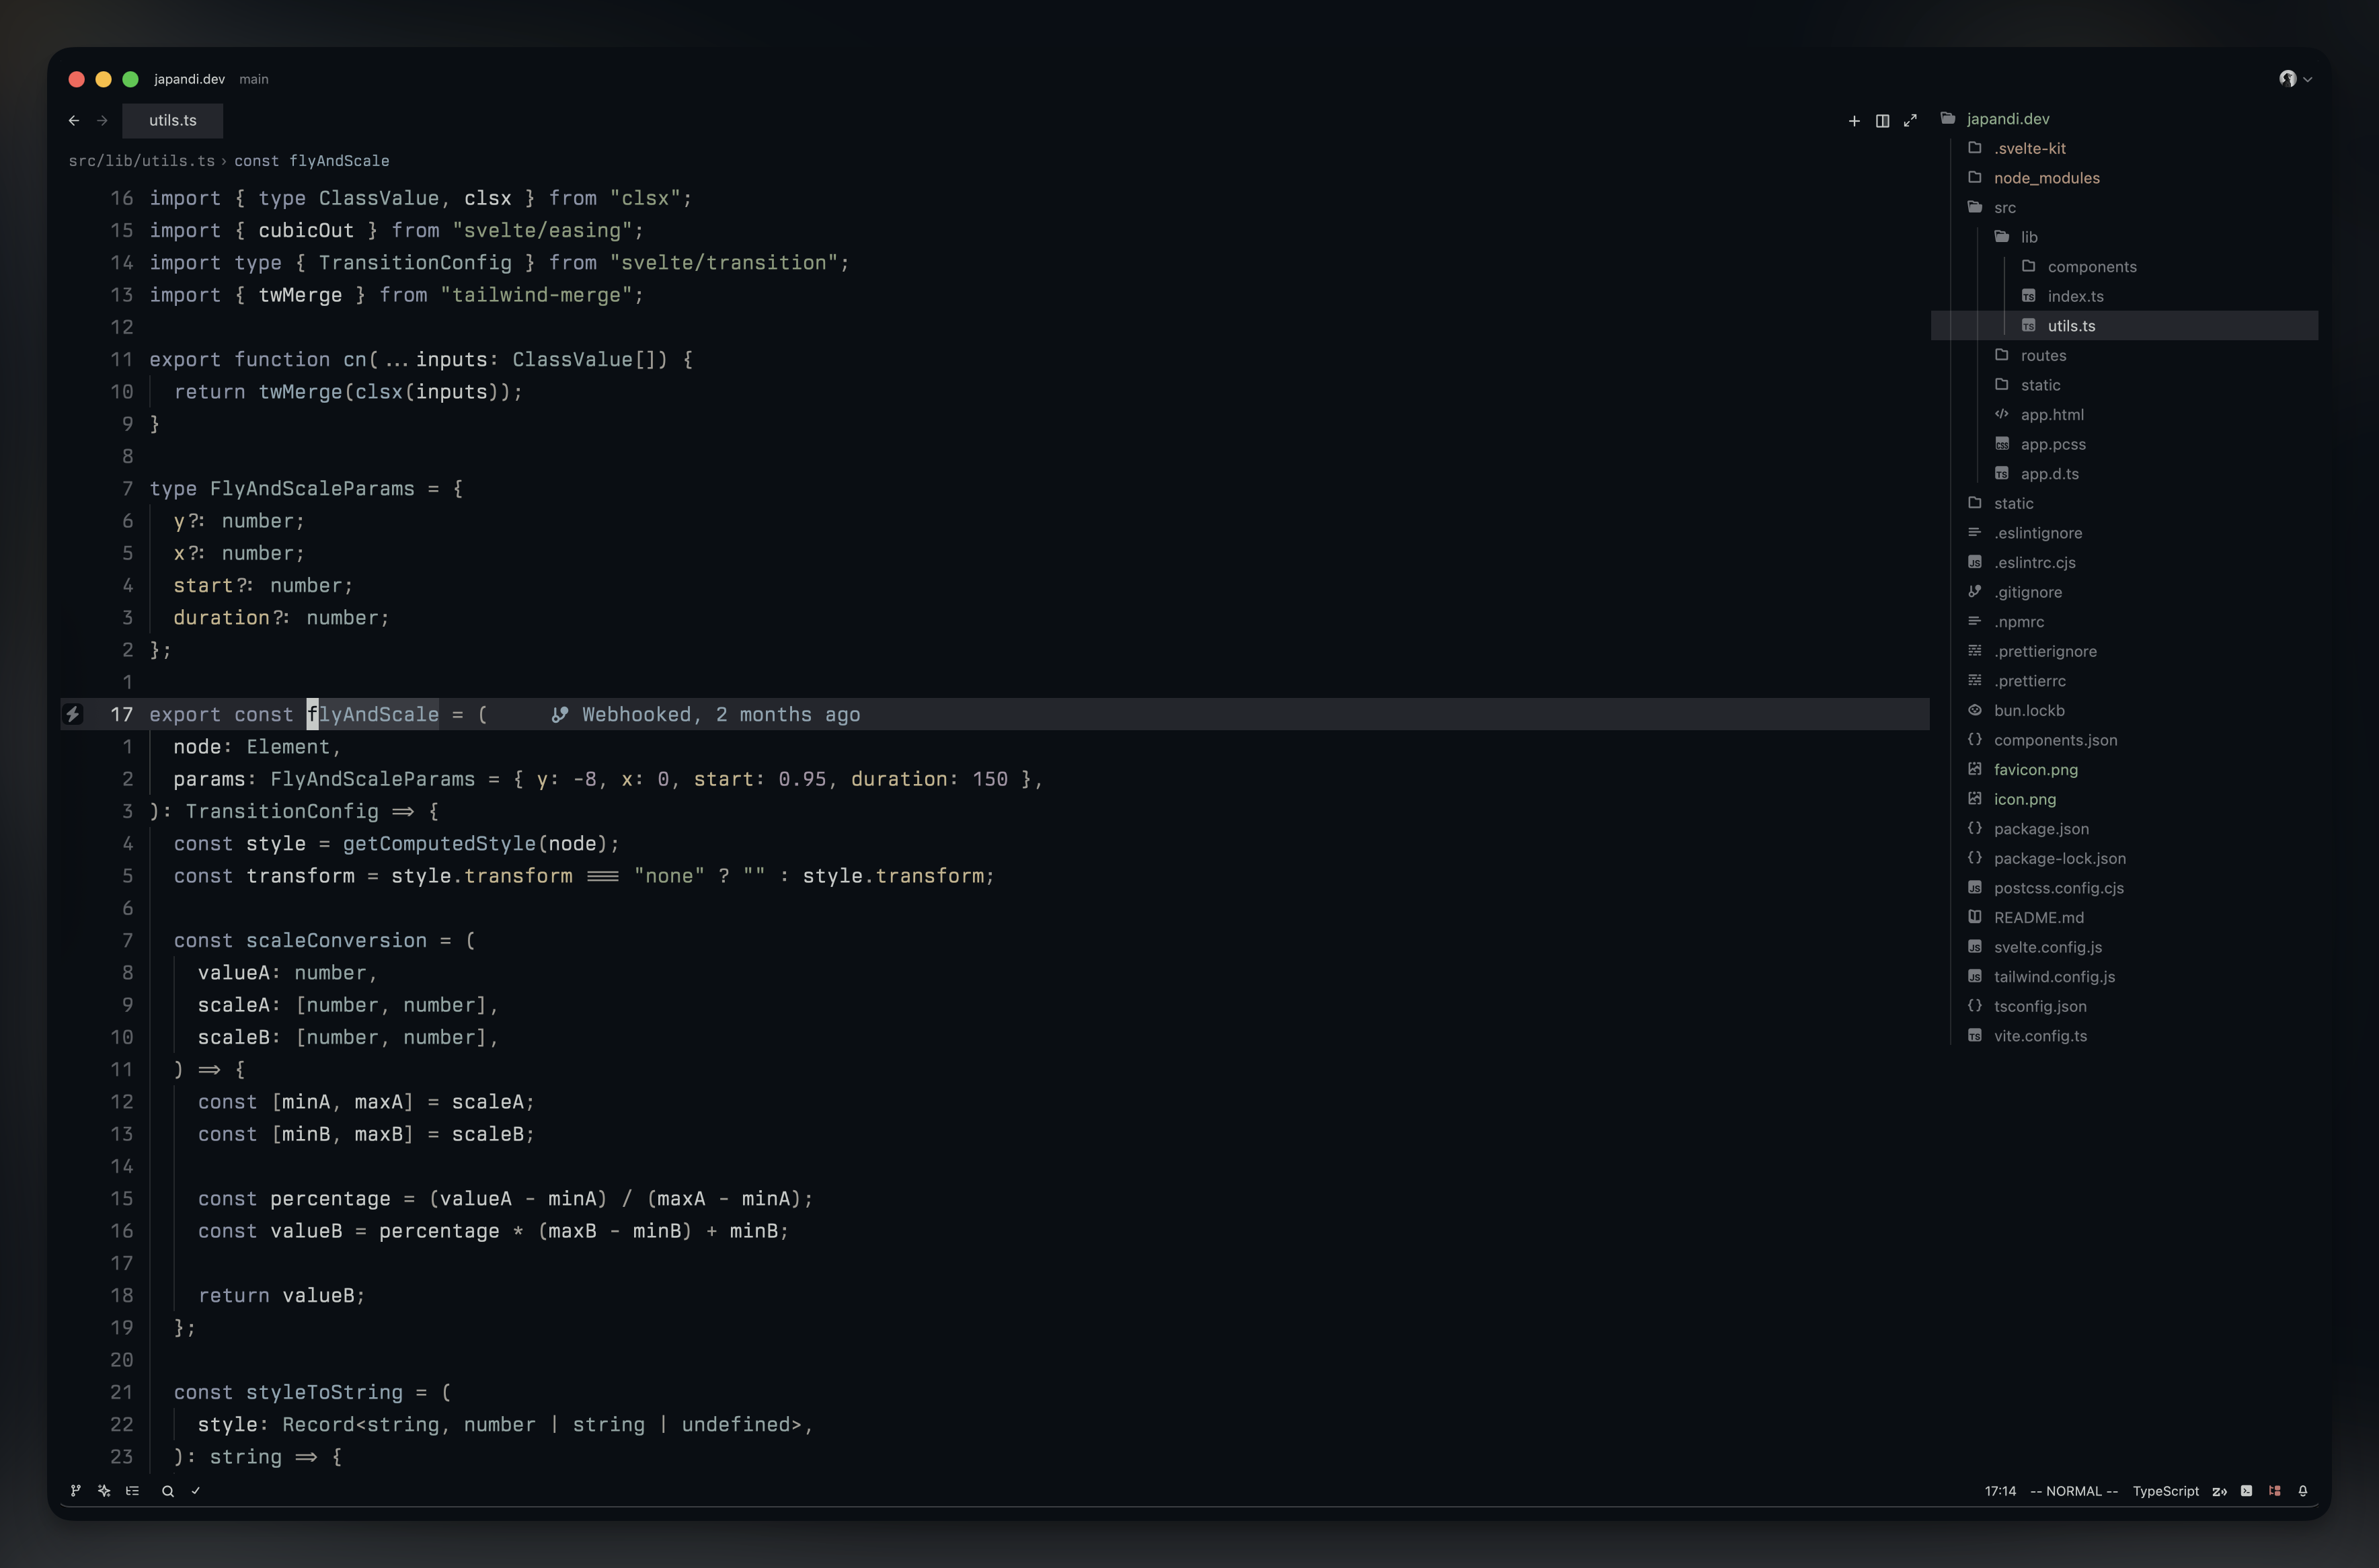Expand the components folder in lib
2379x1568 pixels.
click(x=2091, y=267)
